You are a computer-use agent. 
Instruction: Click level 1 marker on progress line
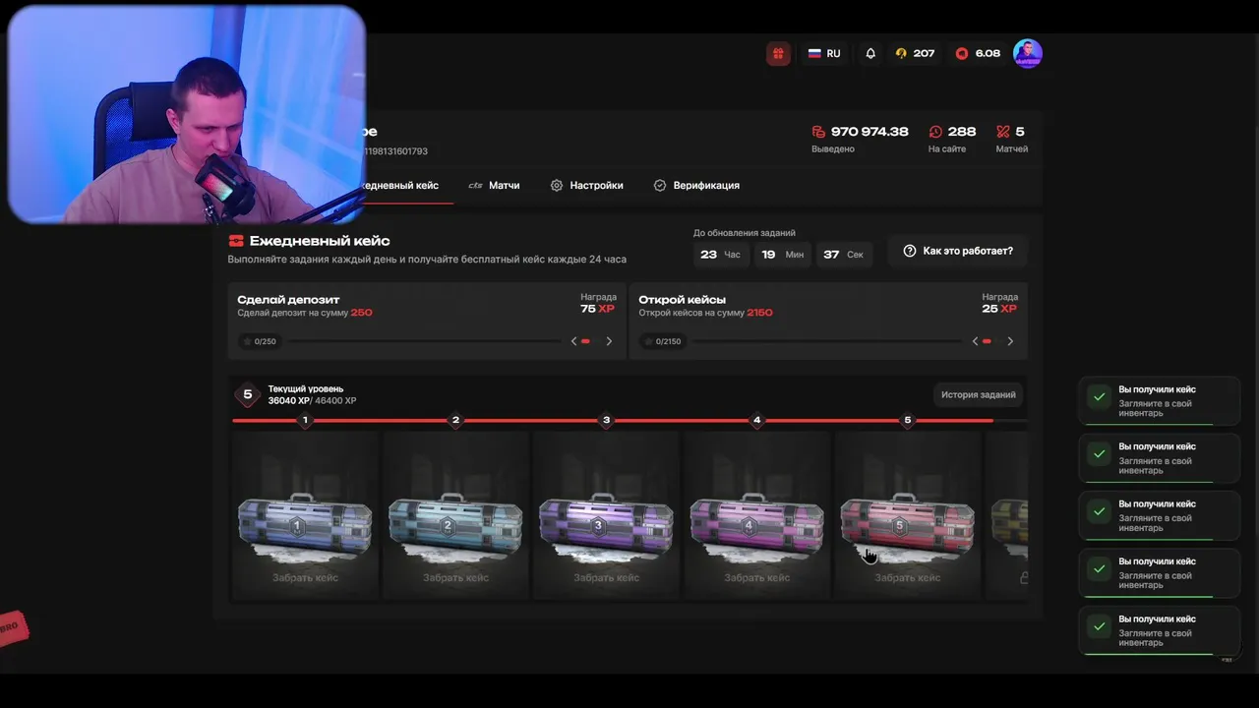point(305,420)
